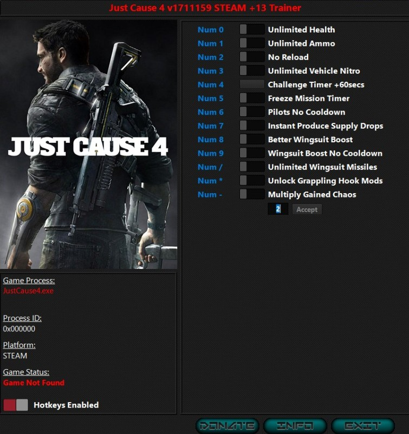Toggle Freeze Mission Timer

[x=252, y=98]
